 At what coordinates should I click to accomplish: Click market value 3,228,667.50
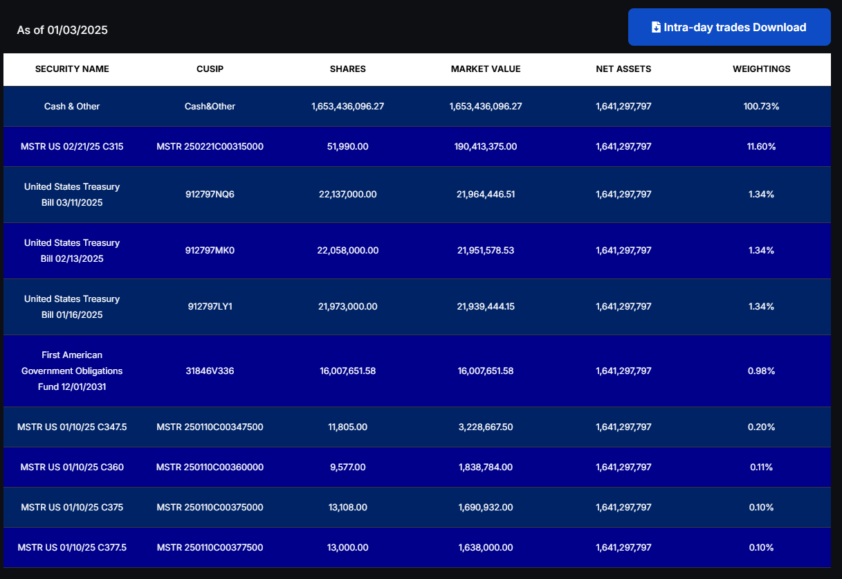pyautogui.click(x=486, y=427)
